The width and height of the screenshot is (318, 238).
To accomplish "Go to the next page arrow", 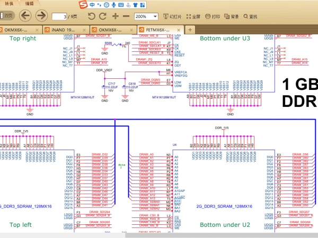I will tap(41, 16).
